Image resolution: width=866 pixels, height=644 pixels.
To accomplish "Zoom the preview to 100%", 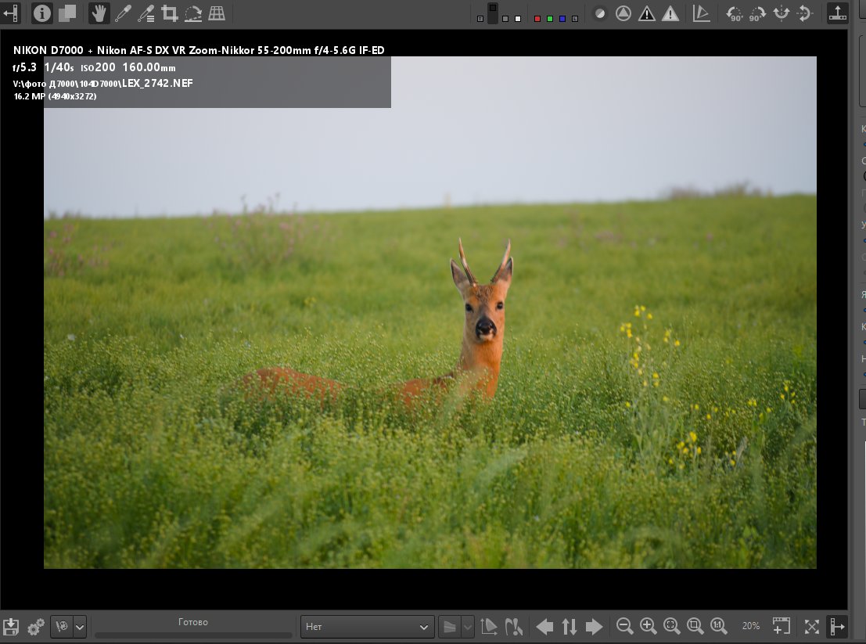I will tap(718, 626).
